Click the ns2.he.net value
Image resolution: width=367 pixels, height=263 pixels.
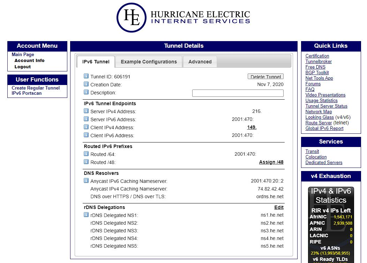click(272, 223)
